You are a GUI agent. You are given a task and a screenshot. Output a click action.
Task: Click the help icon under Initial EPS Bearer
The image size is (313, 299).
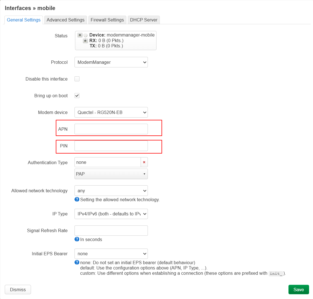click(x=77, y=262)
